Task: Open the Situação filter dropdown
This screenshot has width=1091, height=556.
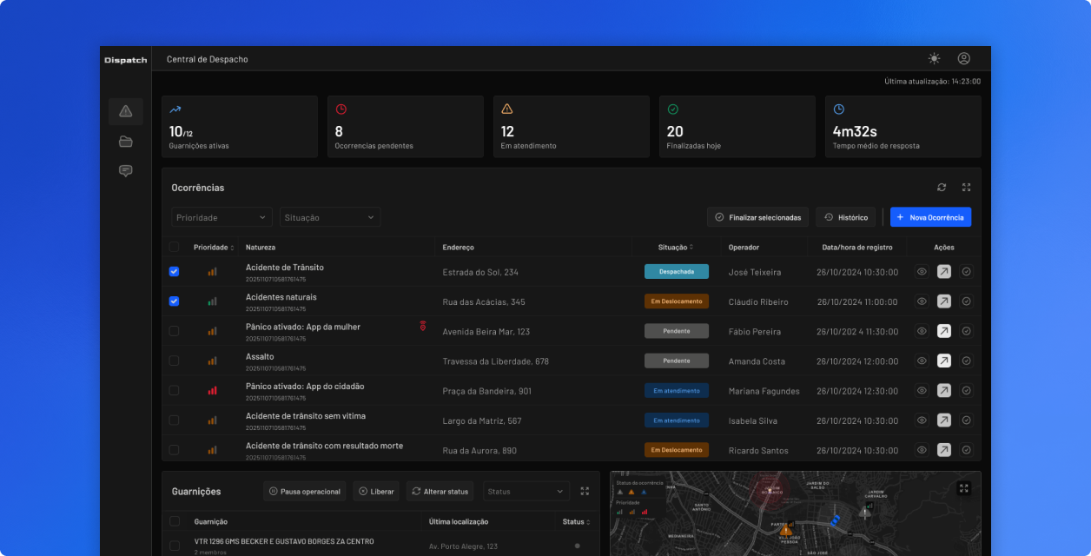Action: (330, 217)
